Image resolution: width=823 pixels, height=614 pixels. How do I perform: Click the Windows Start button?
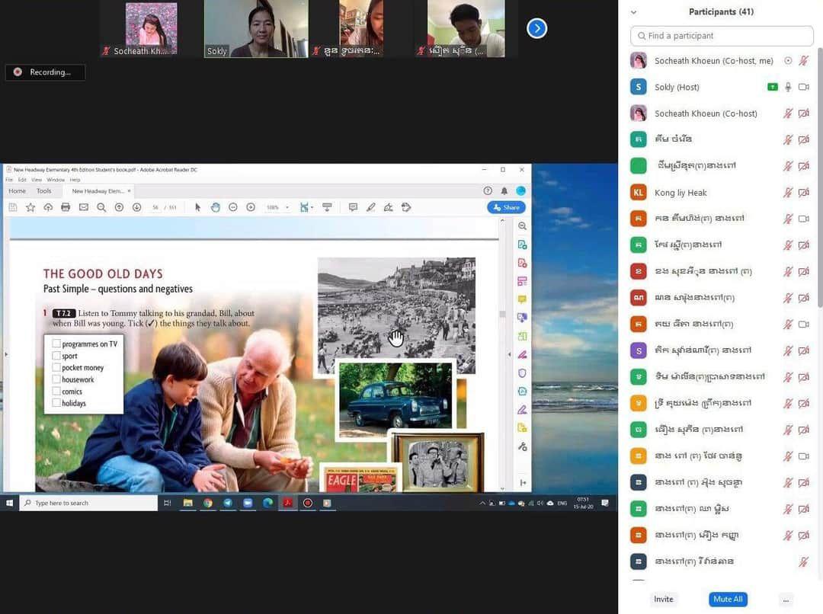9,504
